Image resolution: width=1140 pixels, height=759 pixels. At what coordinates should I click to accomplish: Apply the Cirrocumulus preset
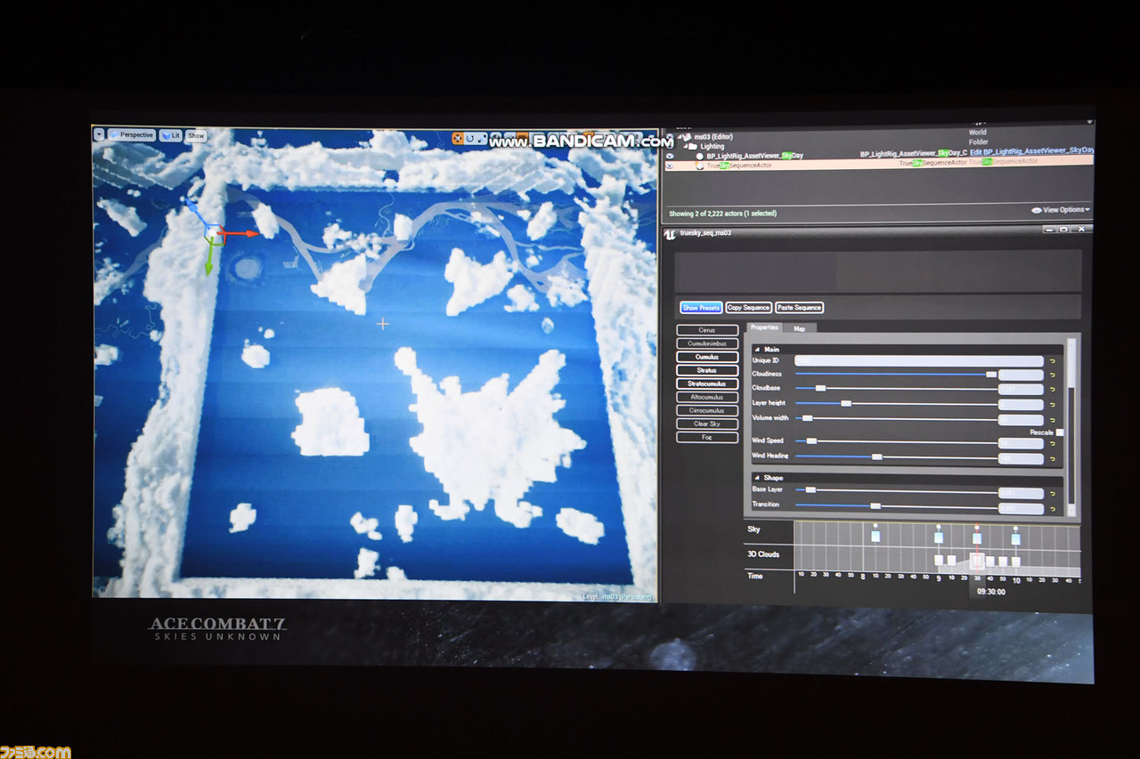(x=707, y=410)
